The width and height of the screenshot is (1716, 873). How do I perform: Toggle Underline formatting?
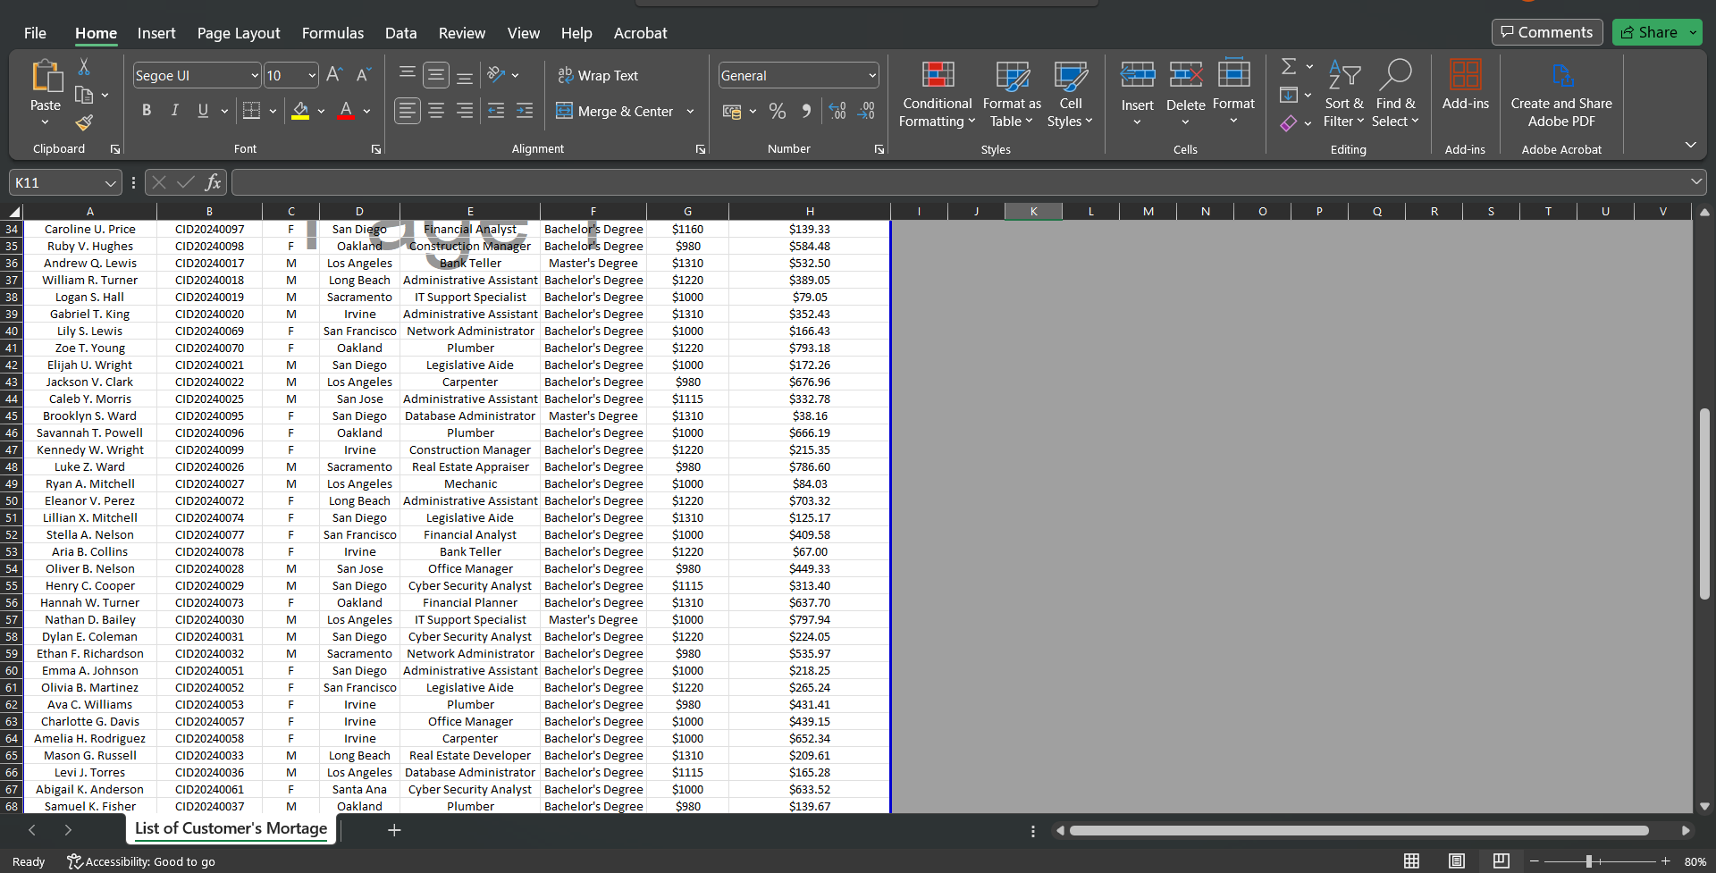203,111
